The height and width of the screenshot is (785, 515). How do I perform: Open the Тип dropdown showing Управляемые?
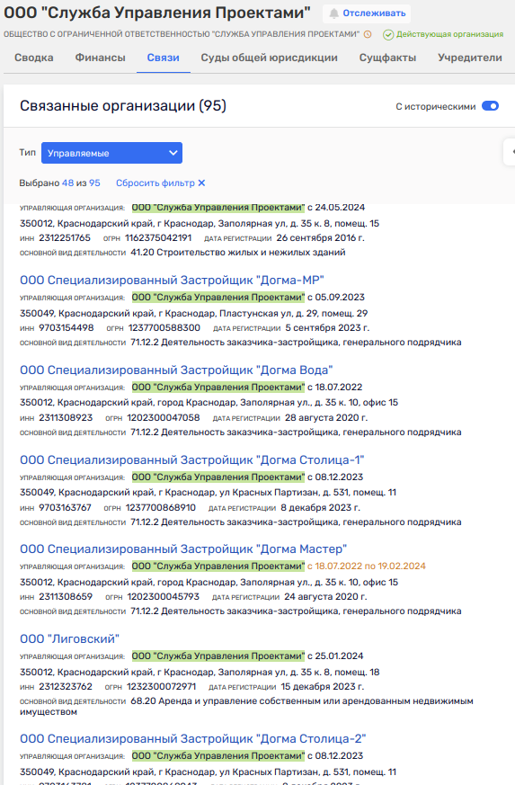(x=111, y=153)
